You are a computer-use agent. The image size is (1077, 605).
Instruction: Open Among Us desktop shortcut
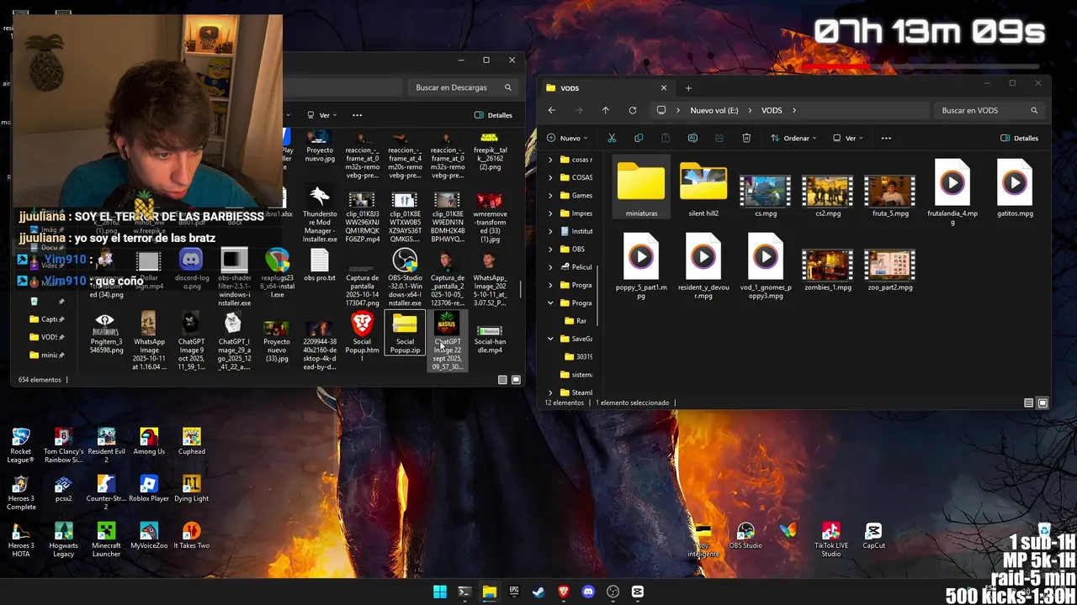pos(149,442)
